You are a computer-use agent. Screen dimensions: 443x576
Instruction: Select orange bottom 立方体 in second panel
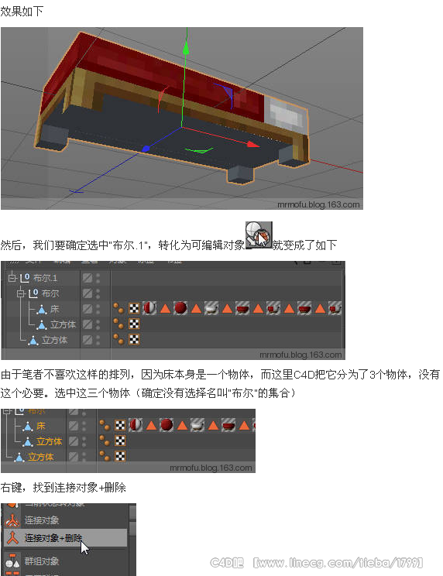point(40,457)
